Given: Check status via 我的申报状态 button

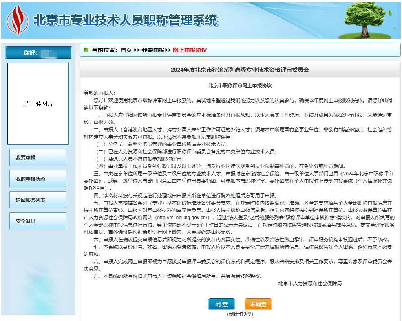Looking at the screenshot, I should [x=38, y=178].
